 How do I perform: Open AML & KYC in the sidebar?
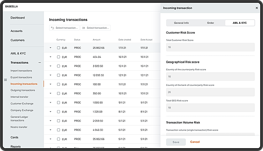coord(18,53)
